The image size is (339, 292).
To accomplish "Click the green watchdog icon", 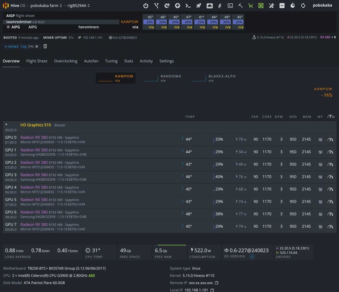I will pos(250,5).
